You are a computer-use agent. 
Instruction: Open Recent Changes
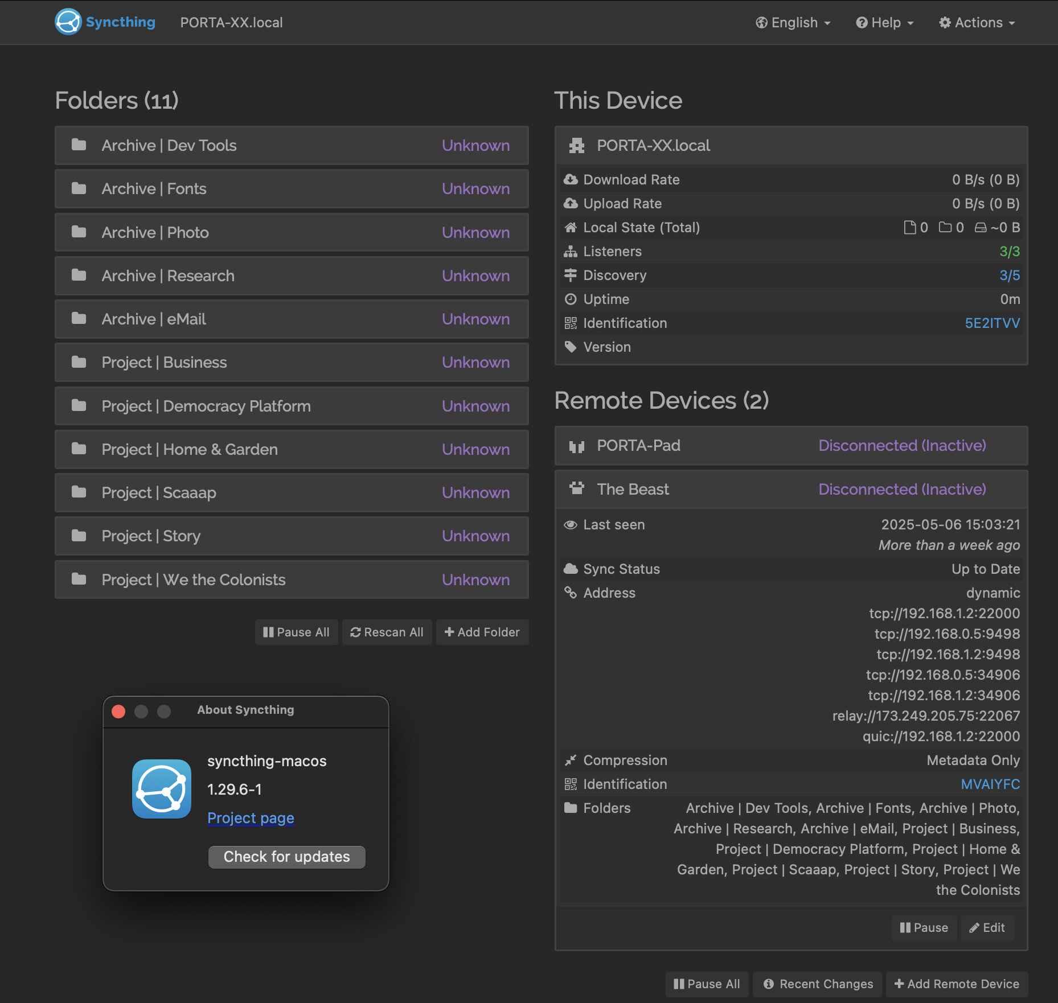[x=818, y=984]
